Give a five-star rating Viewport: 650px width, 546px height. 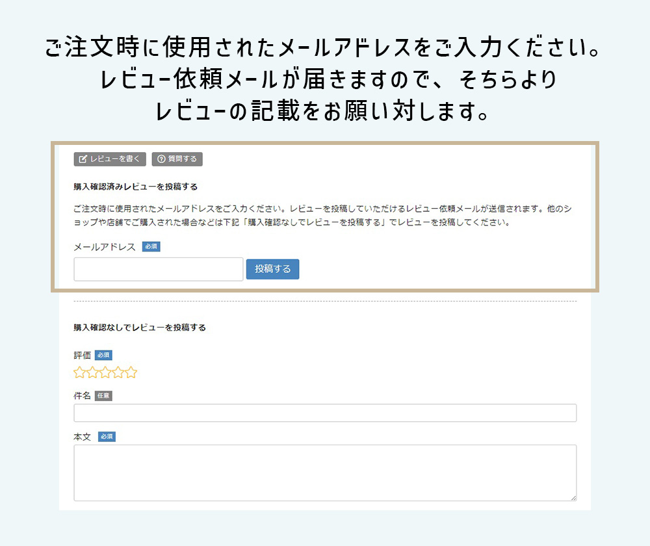click(x=131, y=372)
